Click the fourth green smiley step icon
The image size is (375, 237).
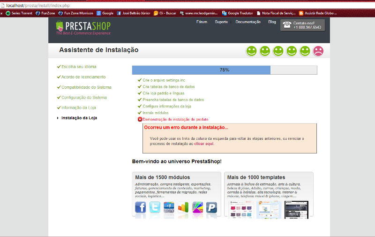(292, 51)
